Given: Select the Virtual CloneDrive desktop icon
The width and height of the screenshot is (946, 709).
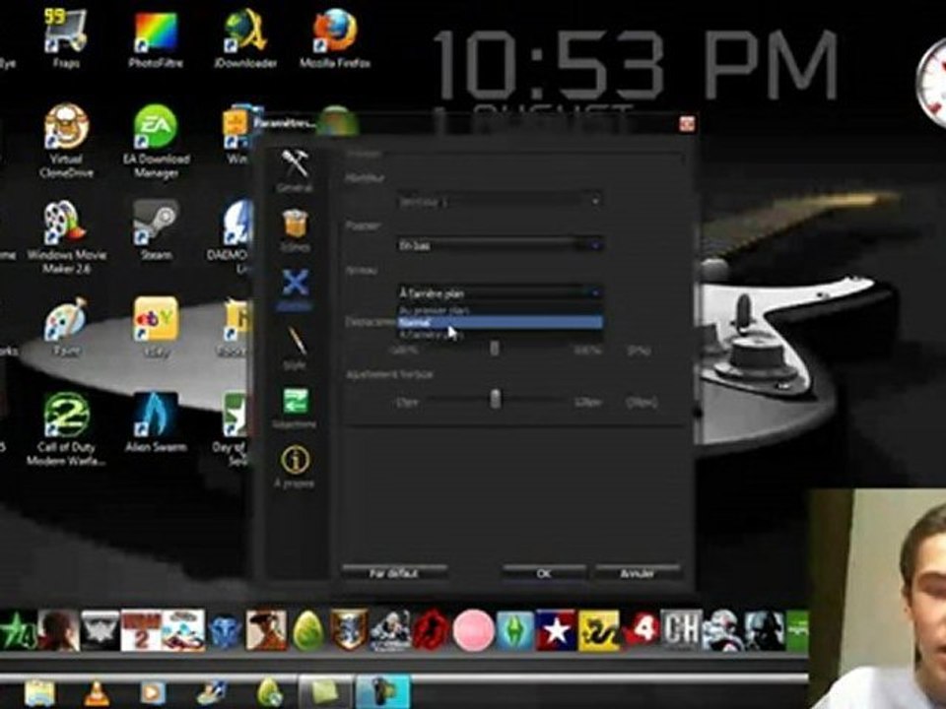Looking at the screenshot, I should click(x=66, y=141).
